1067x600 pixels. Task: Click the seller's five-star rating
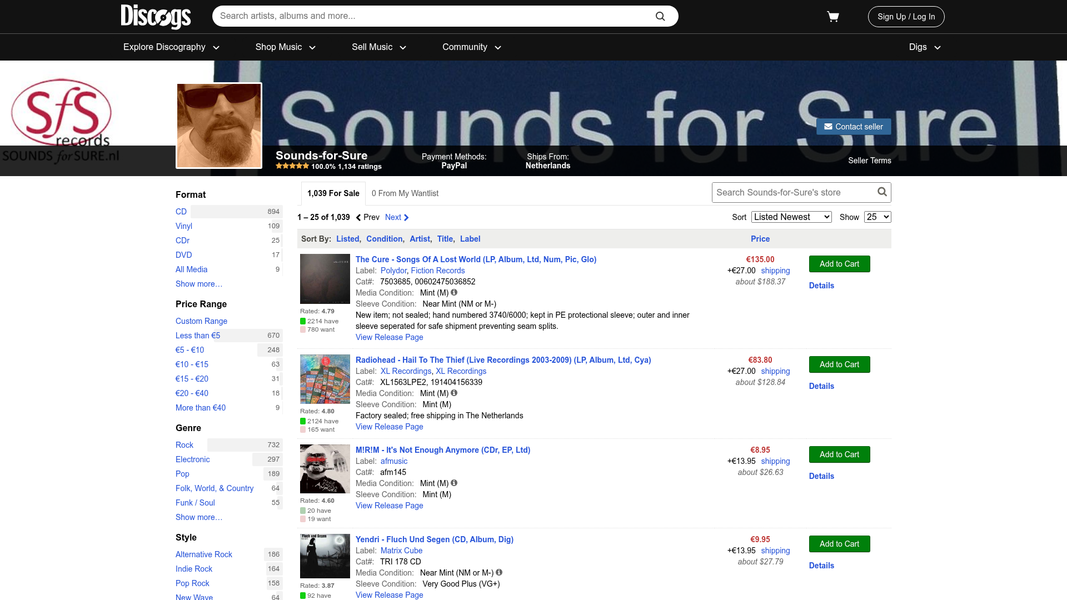pyautogui.click(x=292, y=166)
